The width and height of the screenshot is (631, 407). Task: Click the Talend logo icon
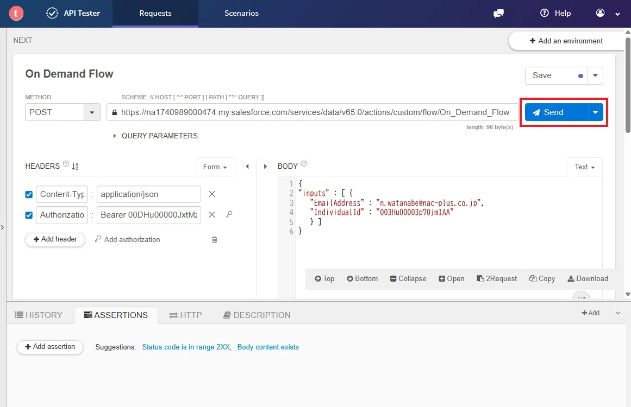pyautogui.click(x=16, y=13)
